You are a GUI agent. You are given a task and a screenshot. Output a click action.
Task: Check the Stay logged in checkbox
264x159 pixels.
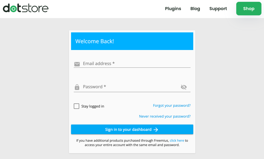76,106
